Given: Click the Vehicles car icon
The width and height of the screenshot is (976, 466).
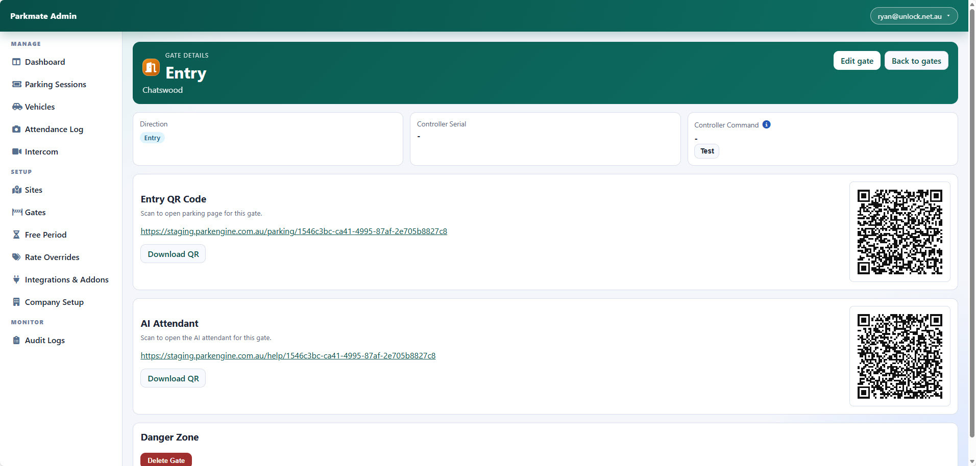Looking at the screenshot, I should click(x=17, y=107).
